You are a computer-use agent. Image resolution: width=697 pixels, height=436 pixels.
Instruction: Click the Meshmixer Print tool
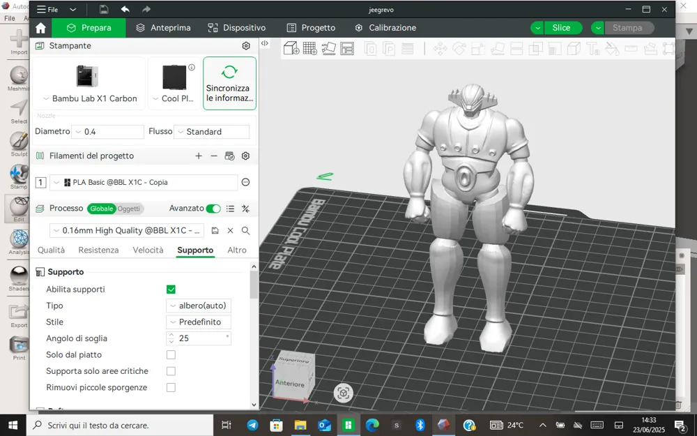point(19,349)
